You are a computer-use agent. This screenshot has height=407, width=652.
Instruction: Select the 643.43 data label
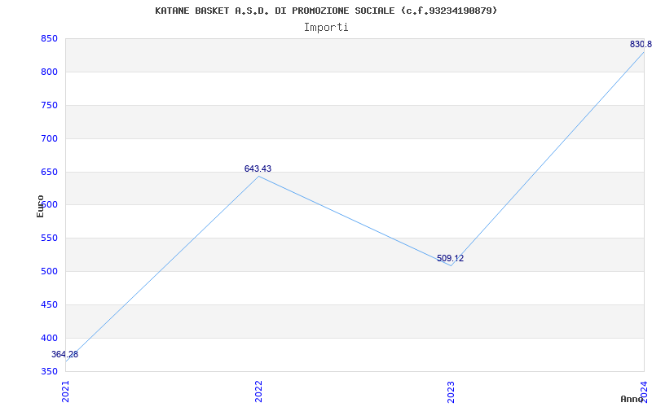click(258, 168)
